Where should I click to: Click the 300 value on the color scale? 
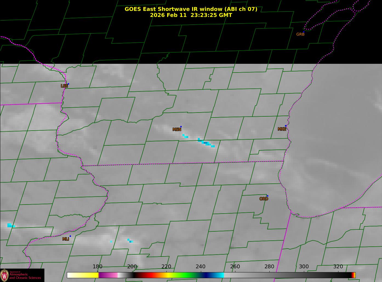click(x=304, y=267)
